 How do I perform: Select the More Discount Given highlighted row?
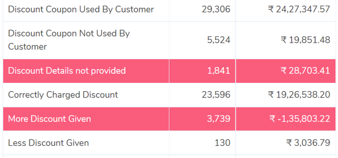coord(169,119)
